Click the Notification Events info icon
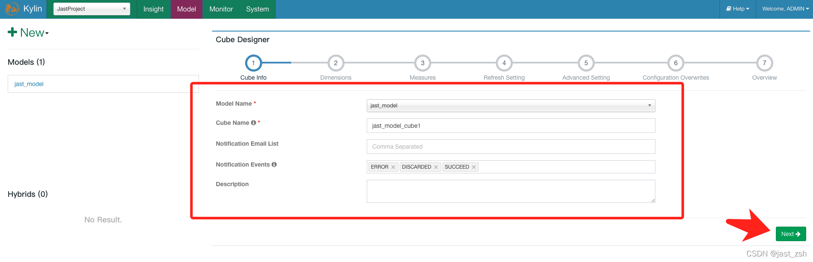Screen dimensions: 813x262 (x=274, y=164)
